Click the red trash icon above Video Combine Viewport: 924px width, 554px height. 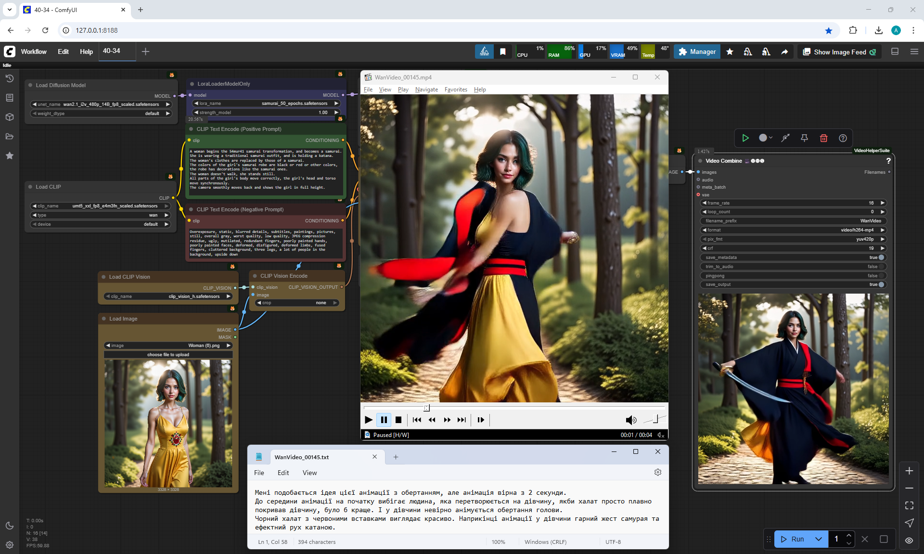point(823,138)
